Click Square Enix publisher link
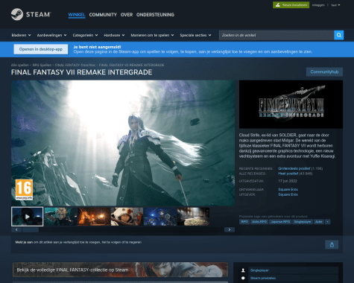Viewport: 354px width, 283px height. pyautogui.click(x=288, y=194)
